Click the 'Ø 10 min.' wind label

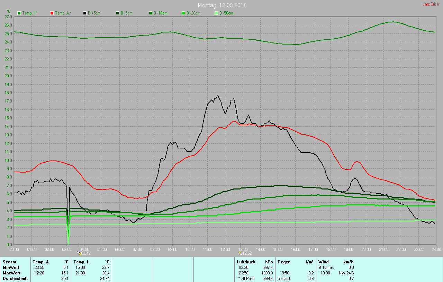coord(326,268)
